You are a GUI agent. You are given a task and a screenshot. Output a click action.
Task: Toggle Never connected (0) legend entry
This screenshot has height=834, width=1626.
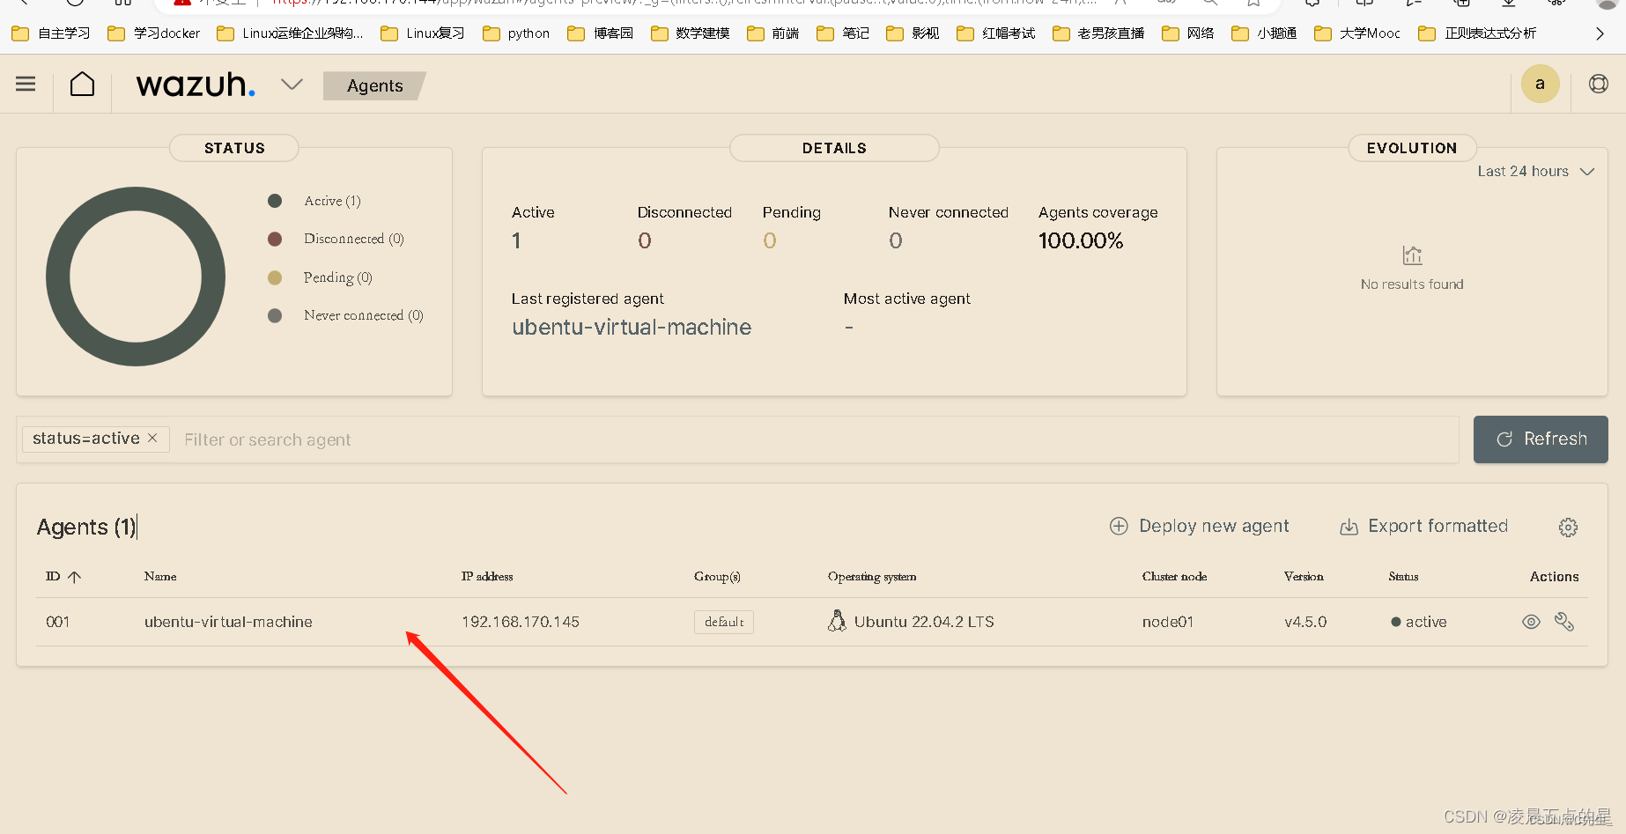coord(363,315)
